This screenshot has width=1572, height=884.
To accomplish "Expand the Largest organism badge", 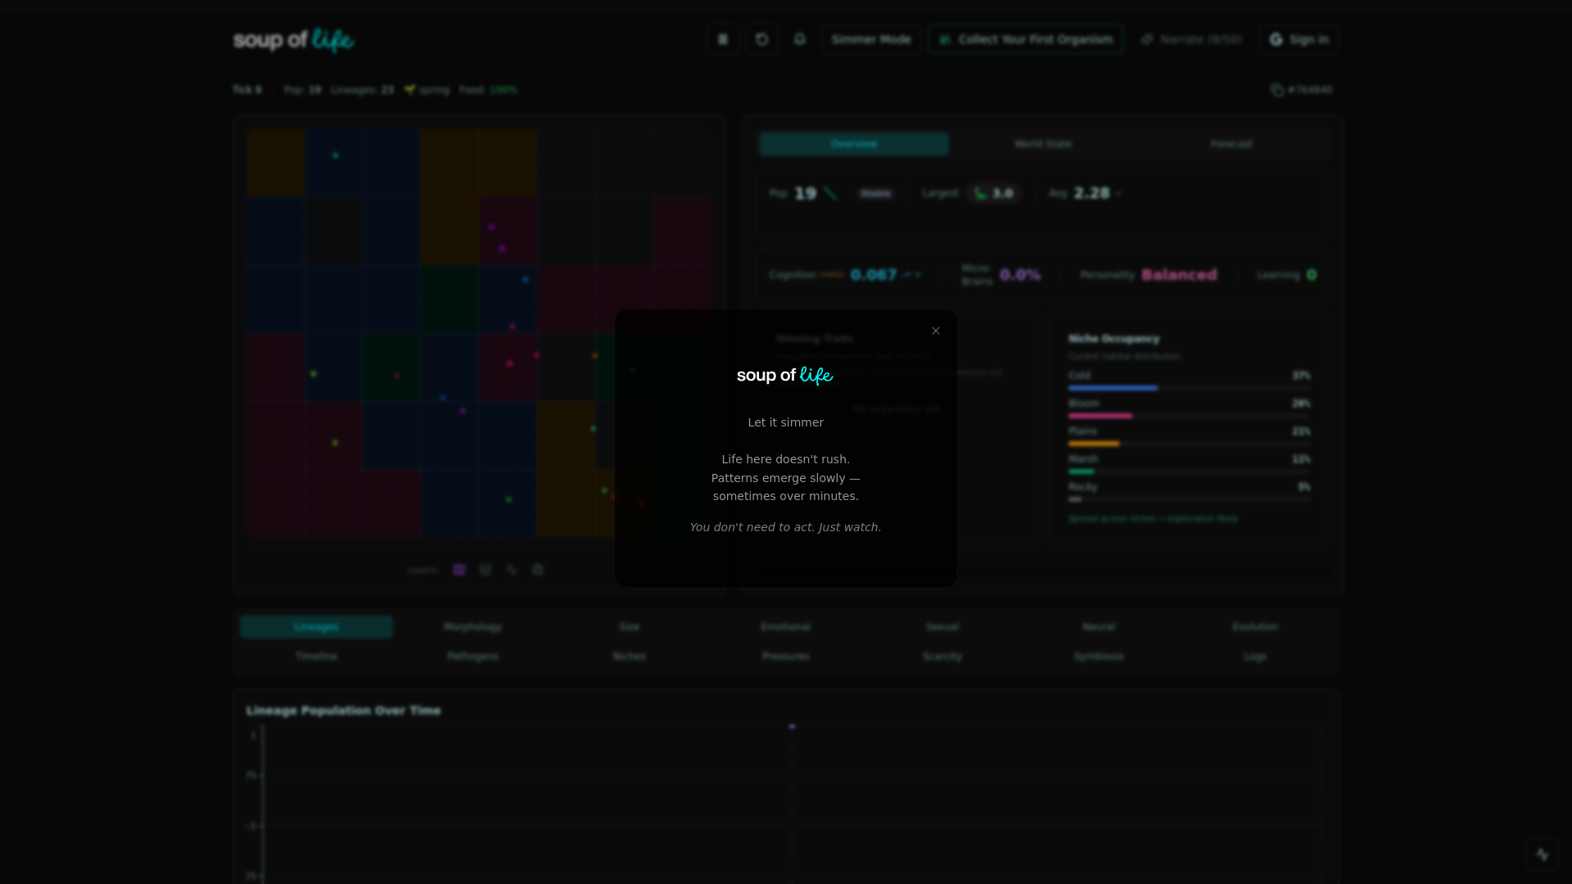I will tap(994, 193).
